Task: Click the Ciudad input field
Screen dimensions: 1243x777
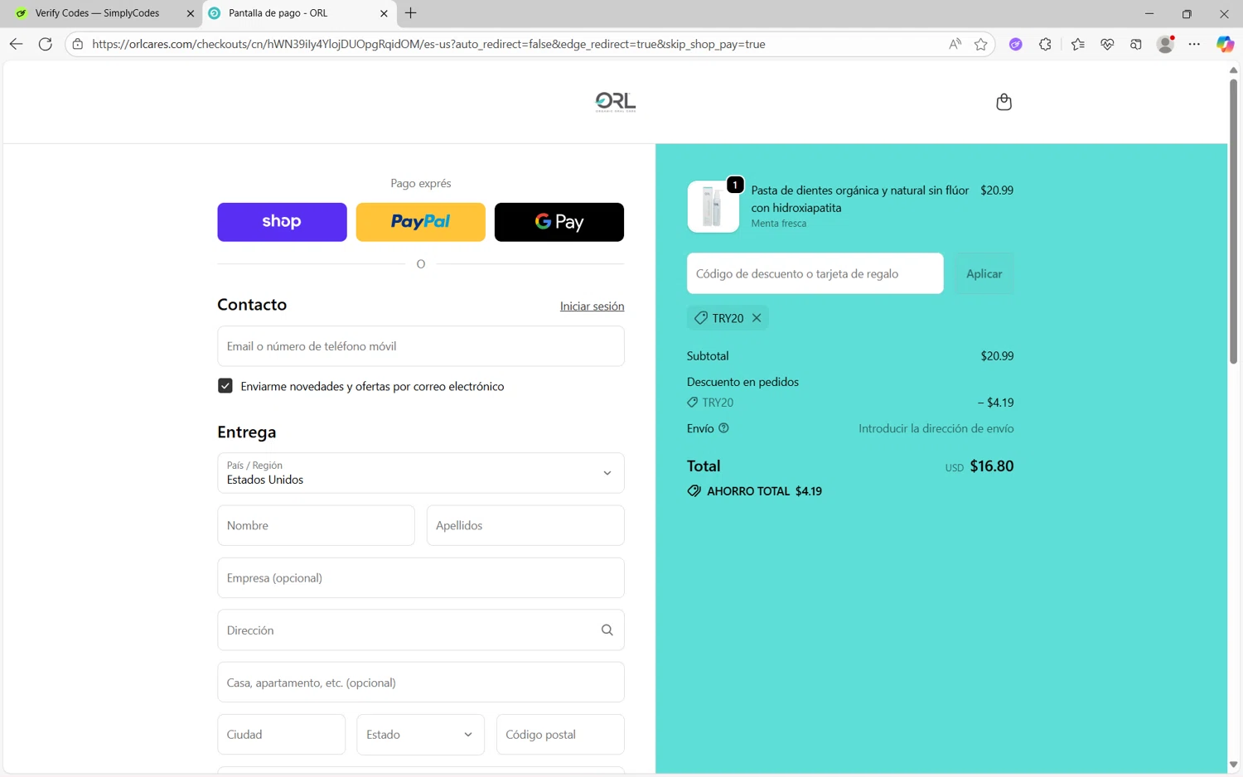Action: (281, 735)
